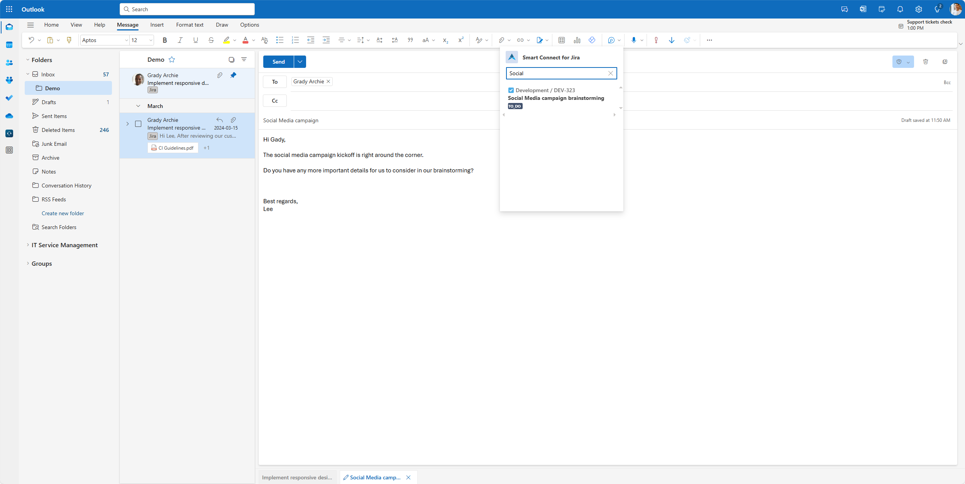This screenshot has width=965, height=484.
Task: Expand IT Service Management section
Action: click(28, 245)
